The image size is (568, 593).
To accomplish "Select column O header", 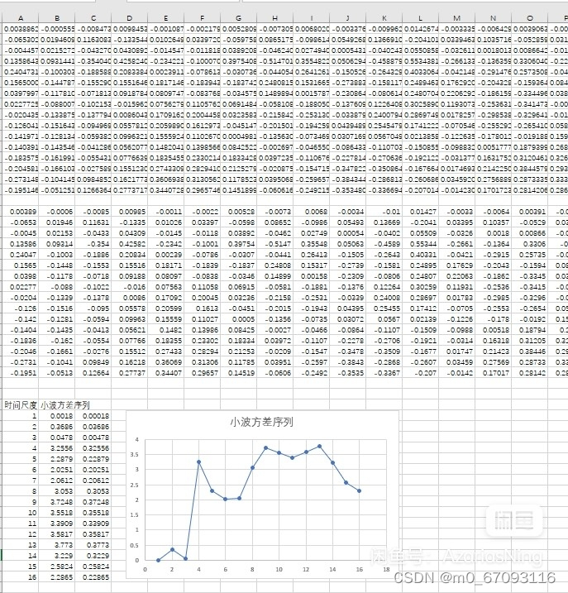I will tap(529, 17).
